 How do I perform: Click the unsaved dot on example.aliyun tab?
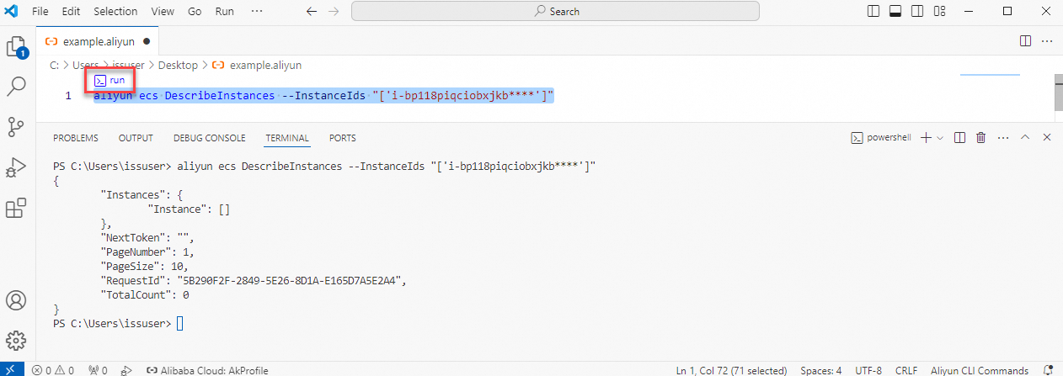147,40
